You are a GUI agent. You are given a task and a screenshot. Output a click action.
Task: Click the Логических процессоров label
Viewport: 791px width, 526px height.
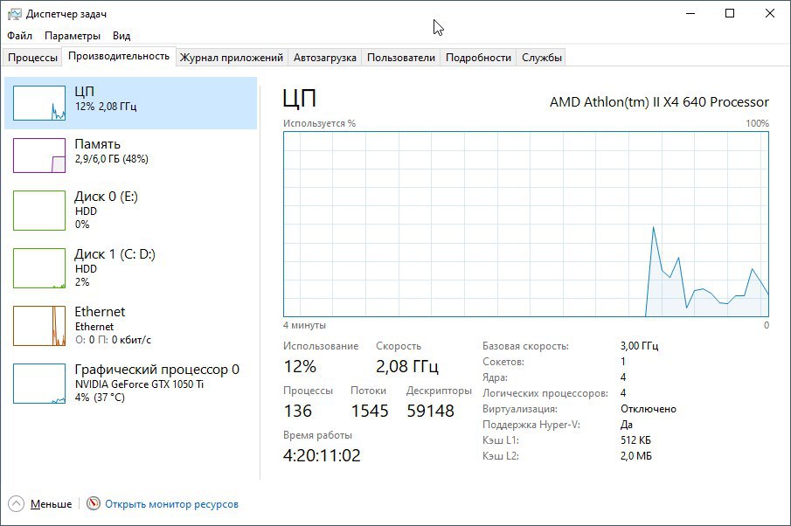(545, 393)
